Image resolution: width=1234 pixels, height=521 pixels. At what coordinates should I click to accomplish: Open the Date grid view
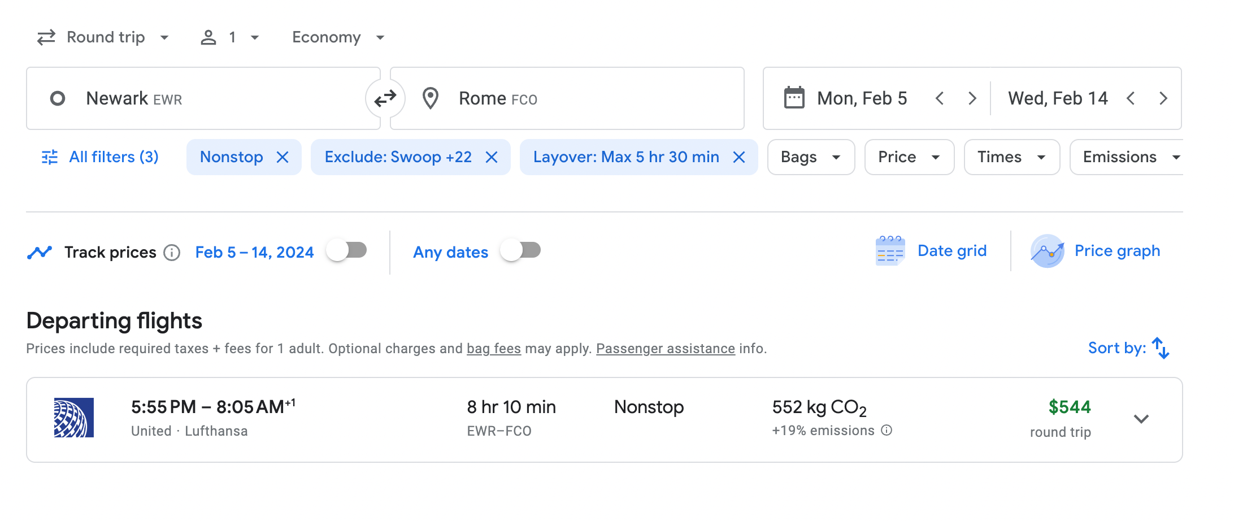pyautogui.click(x=932, y=251)
